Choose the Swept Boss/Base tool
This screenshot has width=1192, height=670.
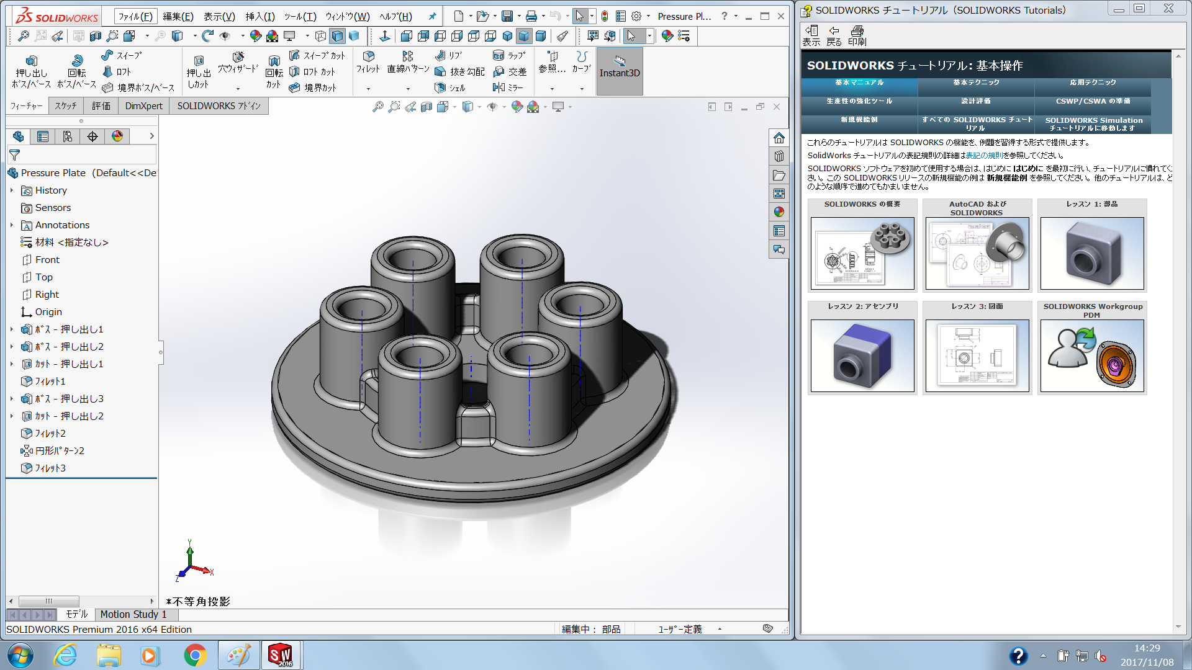(122, 56)
